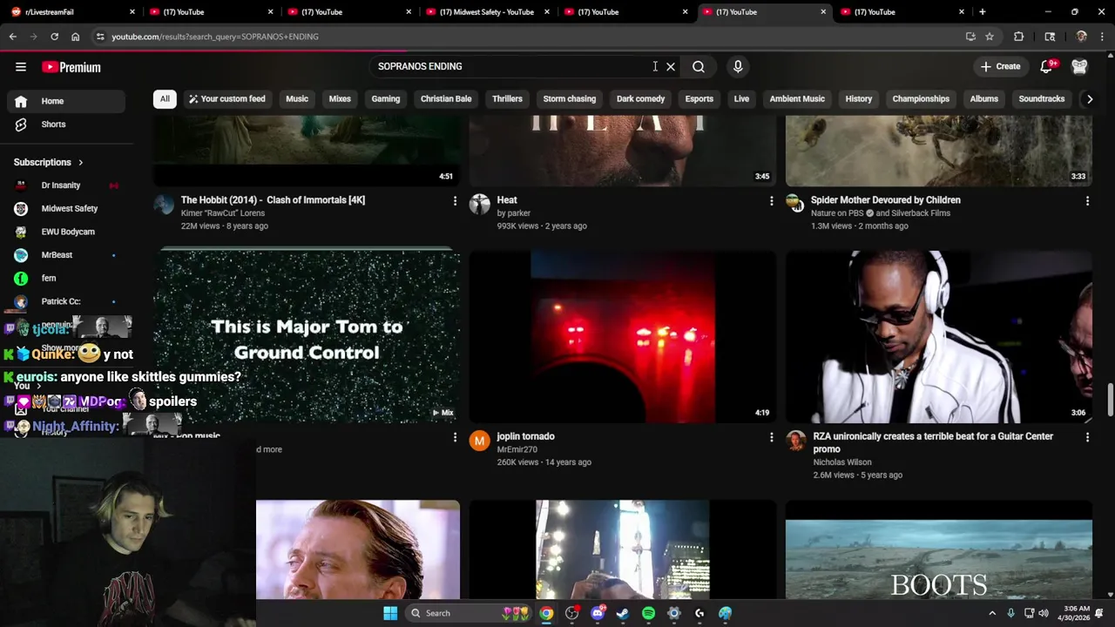
Task: Select the Live filter chip
Action: click(741, 98)
